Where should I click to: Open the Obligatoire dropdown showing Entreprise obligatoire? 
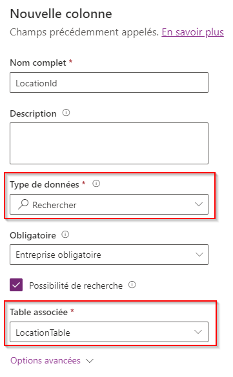tap(109, 255)
